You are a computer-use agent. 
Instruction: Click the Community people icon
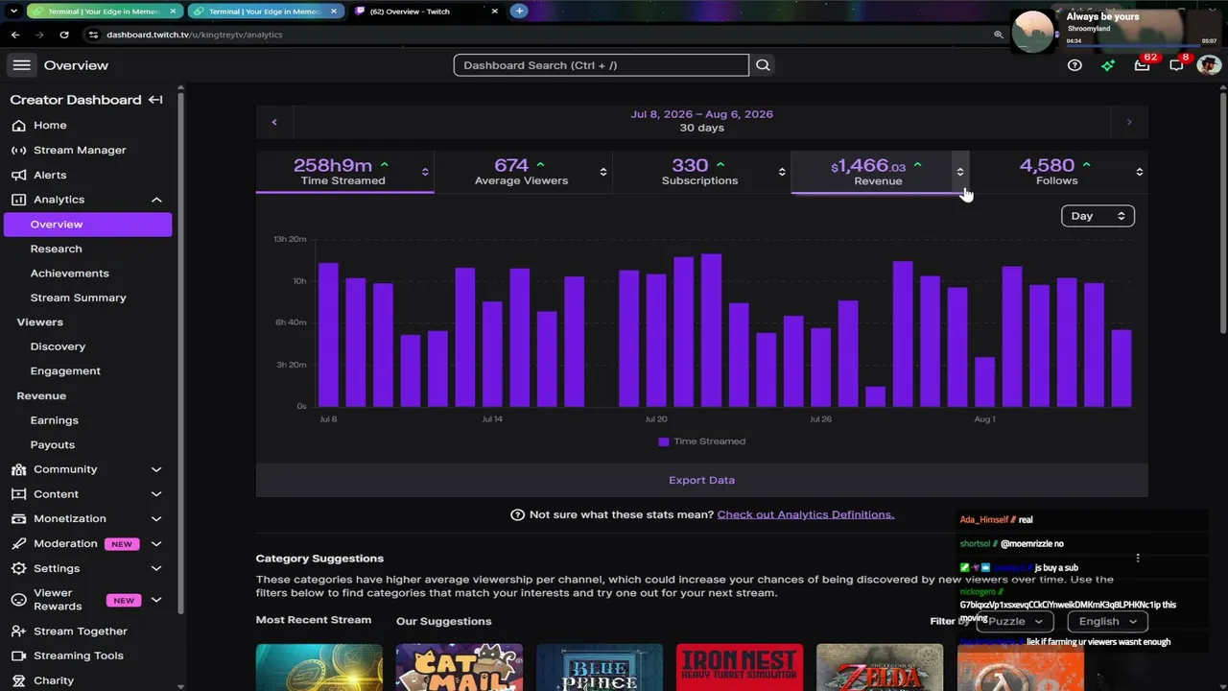[x=18, y=469]
